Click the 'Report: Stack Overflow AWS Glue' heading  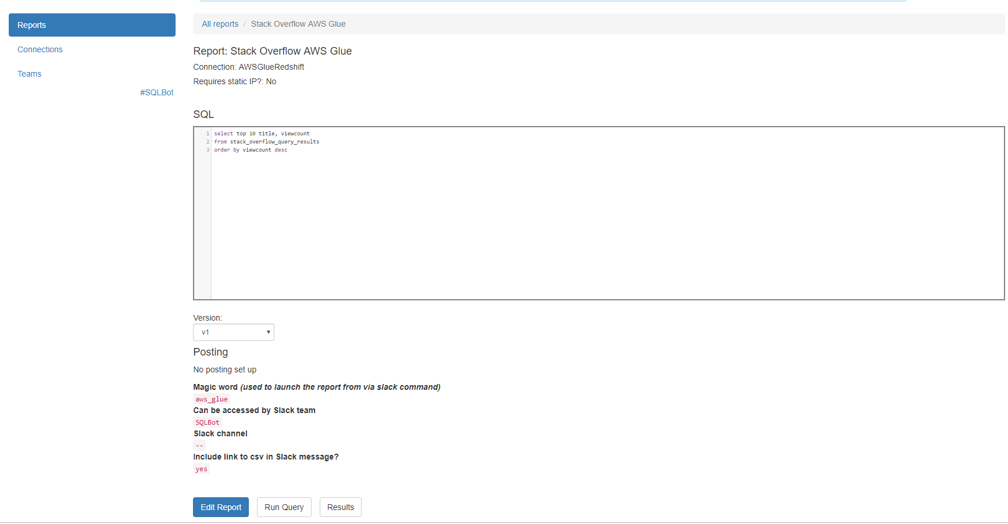point(273,51)
